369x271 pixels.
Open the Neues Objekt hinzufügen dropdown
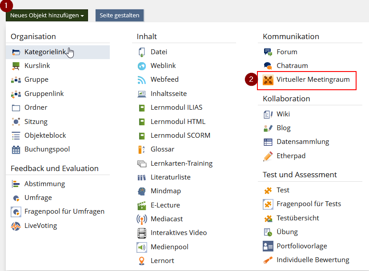pyautogui.click(x=47, y=16)
